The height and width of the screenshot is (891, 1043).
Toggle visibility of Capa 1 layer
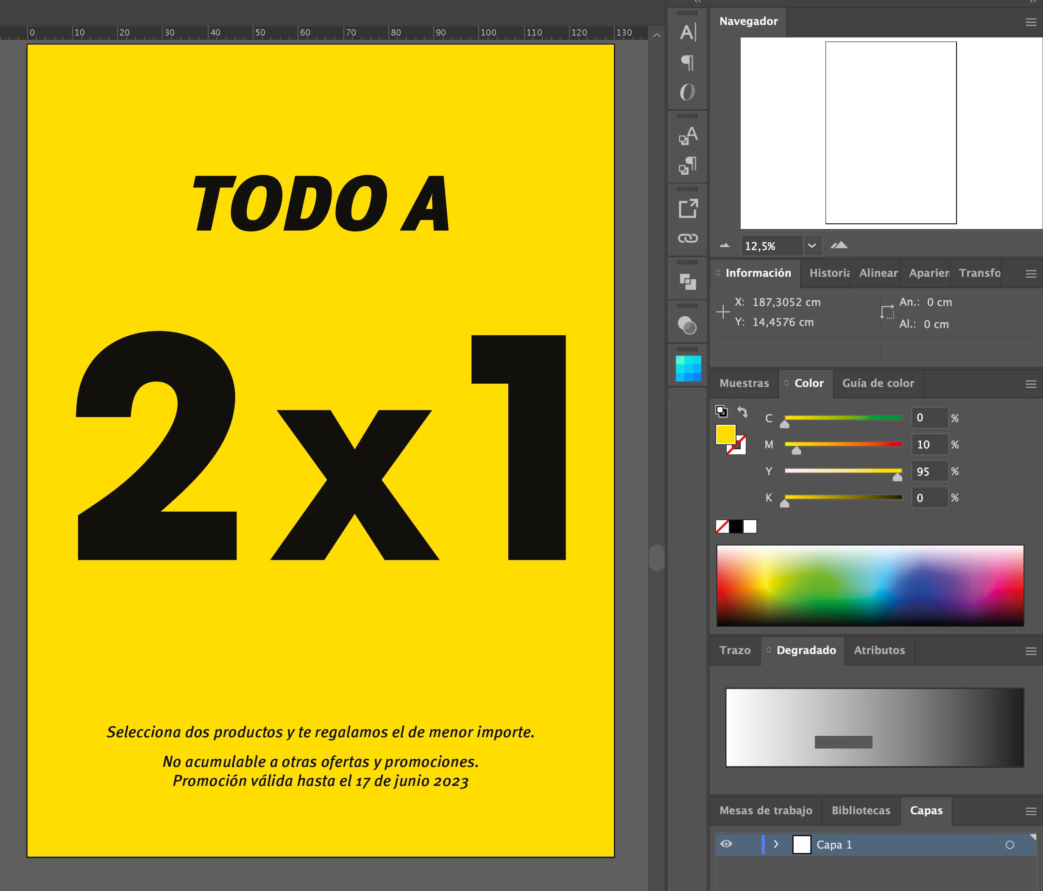(x=726, y=844)
